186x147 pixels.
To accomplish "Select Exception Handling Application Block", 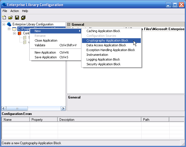I will [x=111, y=50].
